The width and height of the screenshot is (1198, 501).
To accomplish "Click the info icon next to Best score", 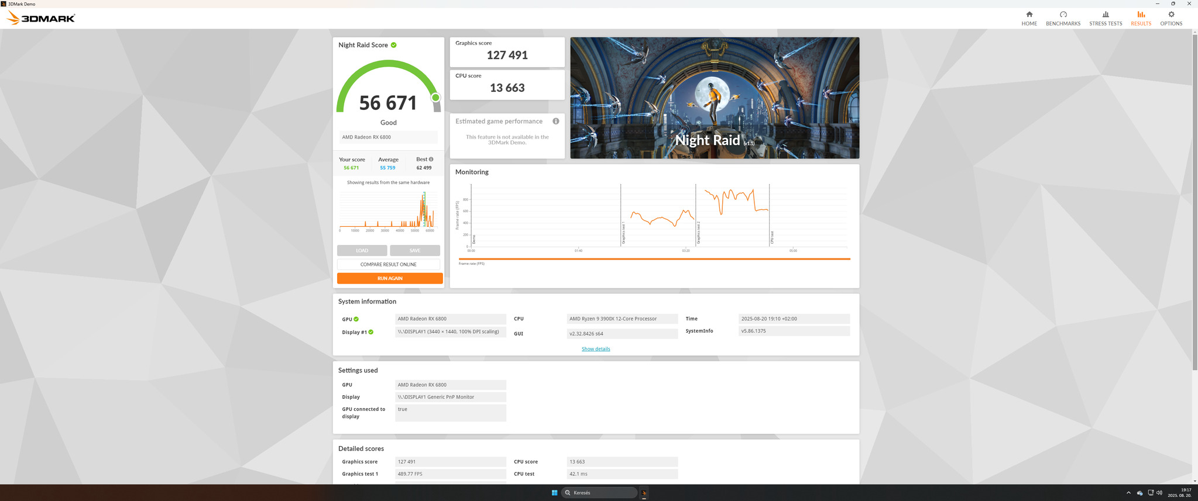I will coord(431,159).
